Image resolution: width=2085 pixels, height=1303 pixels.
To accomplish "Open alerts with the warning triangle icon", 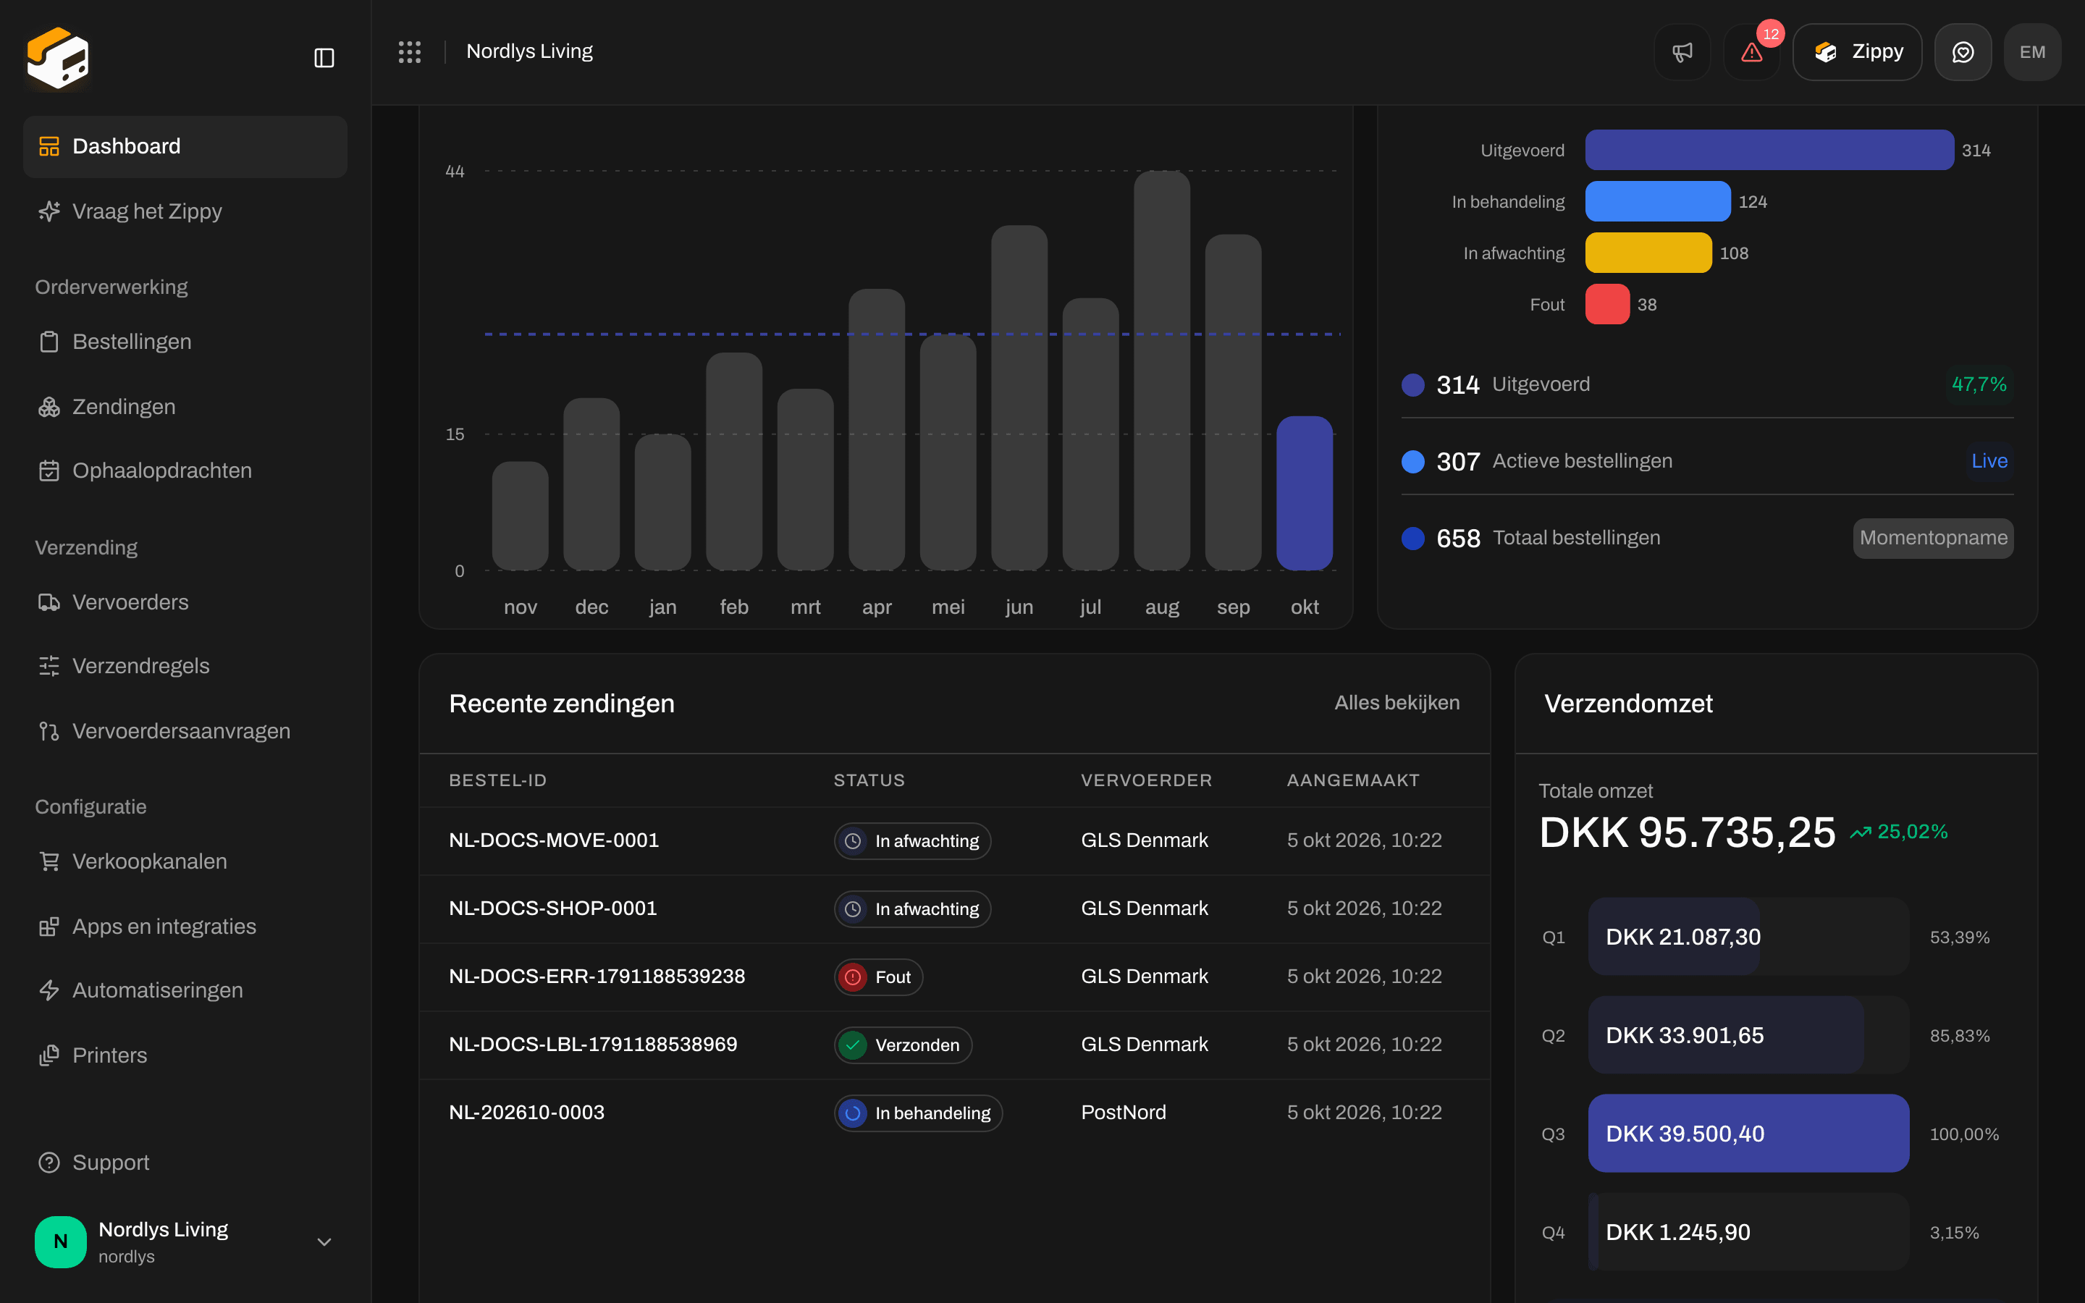I will click(1751, 51).
